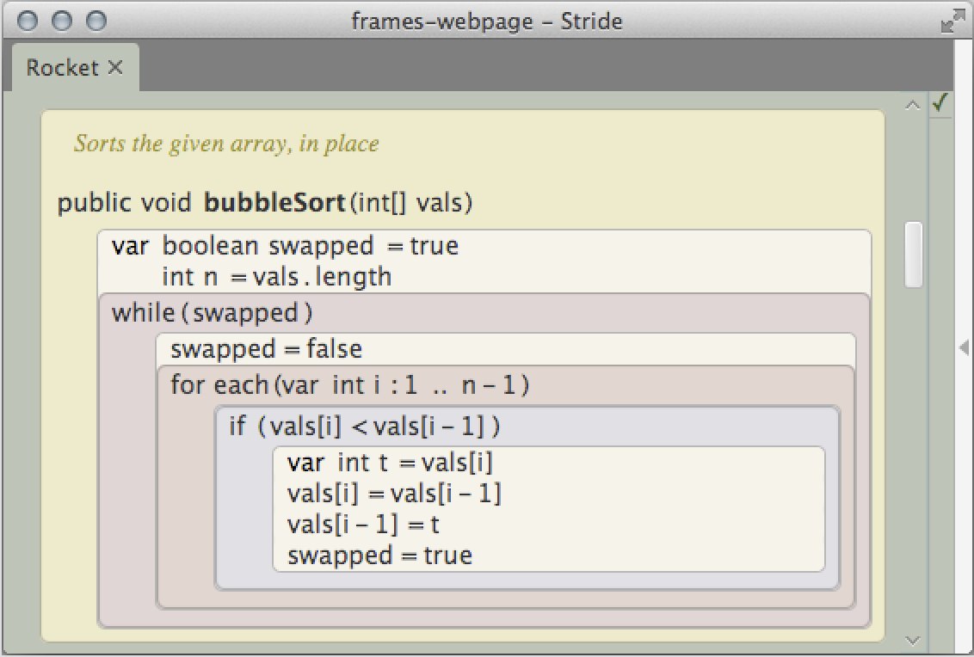
Task: Click the 'Sorts the given array' comment
Action: 226,144
